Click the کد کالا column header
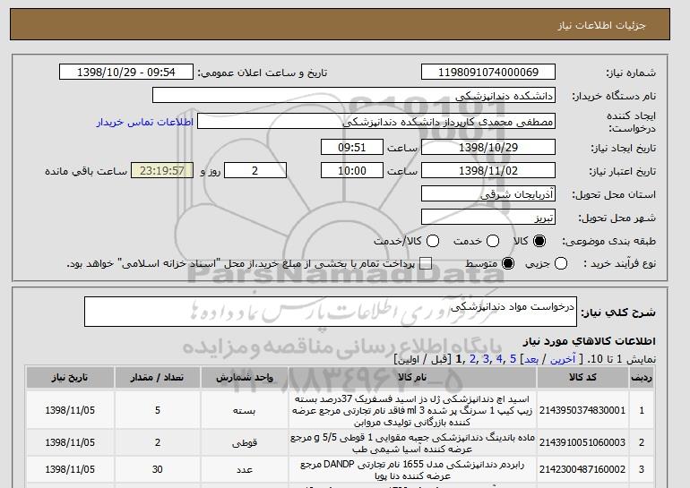 pos(582,377)
